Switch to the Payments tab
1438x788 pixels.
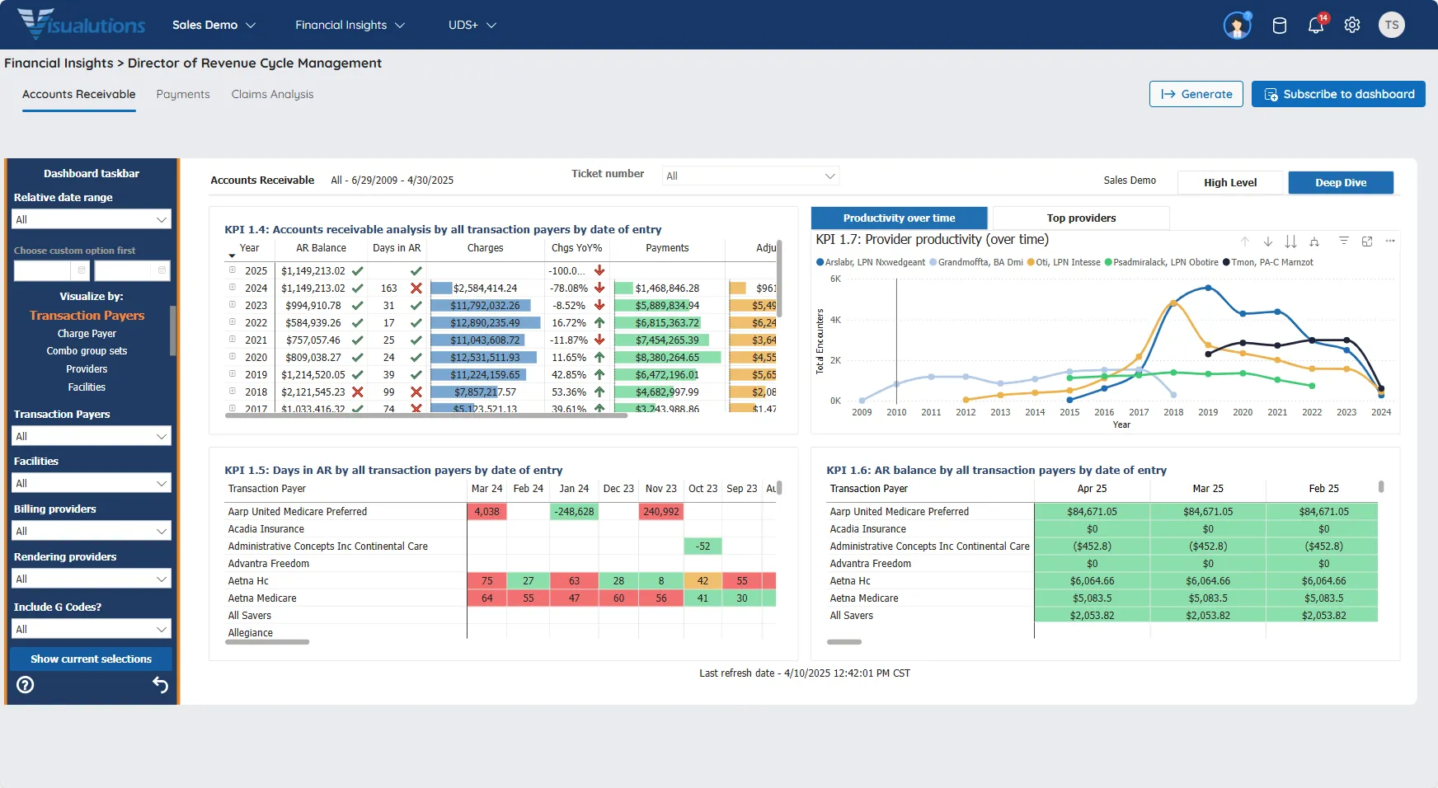183,94
